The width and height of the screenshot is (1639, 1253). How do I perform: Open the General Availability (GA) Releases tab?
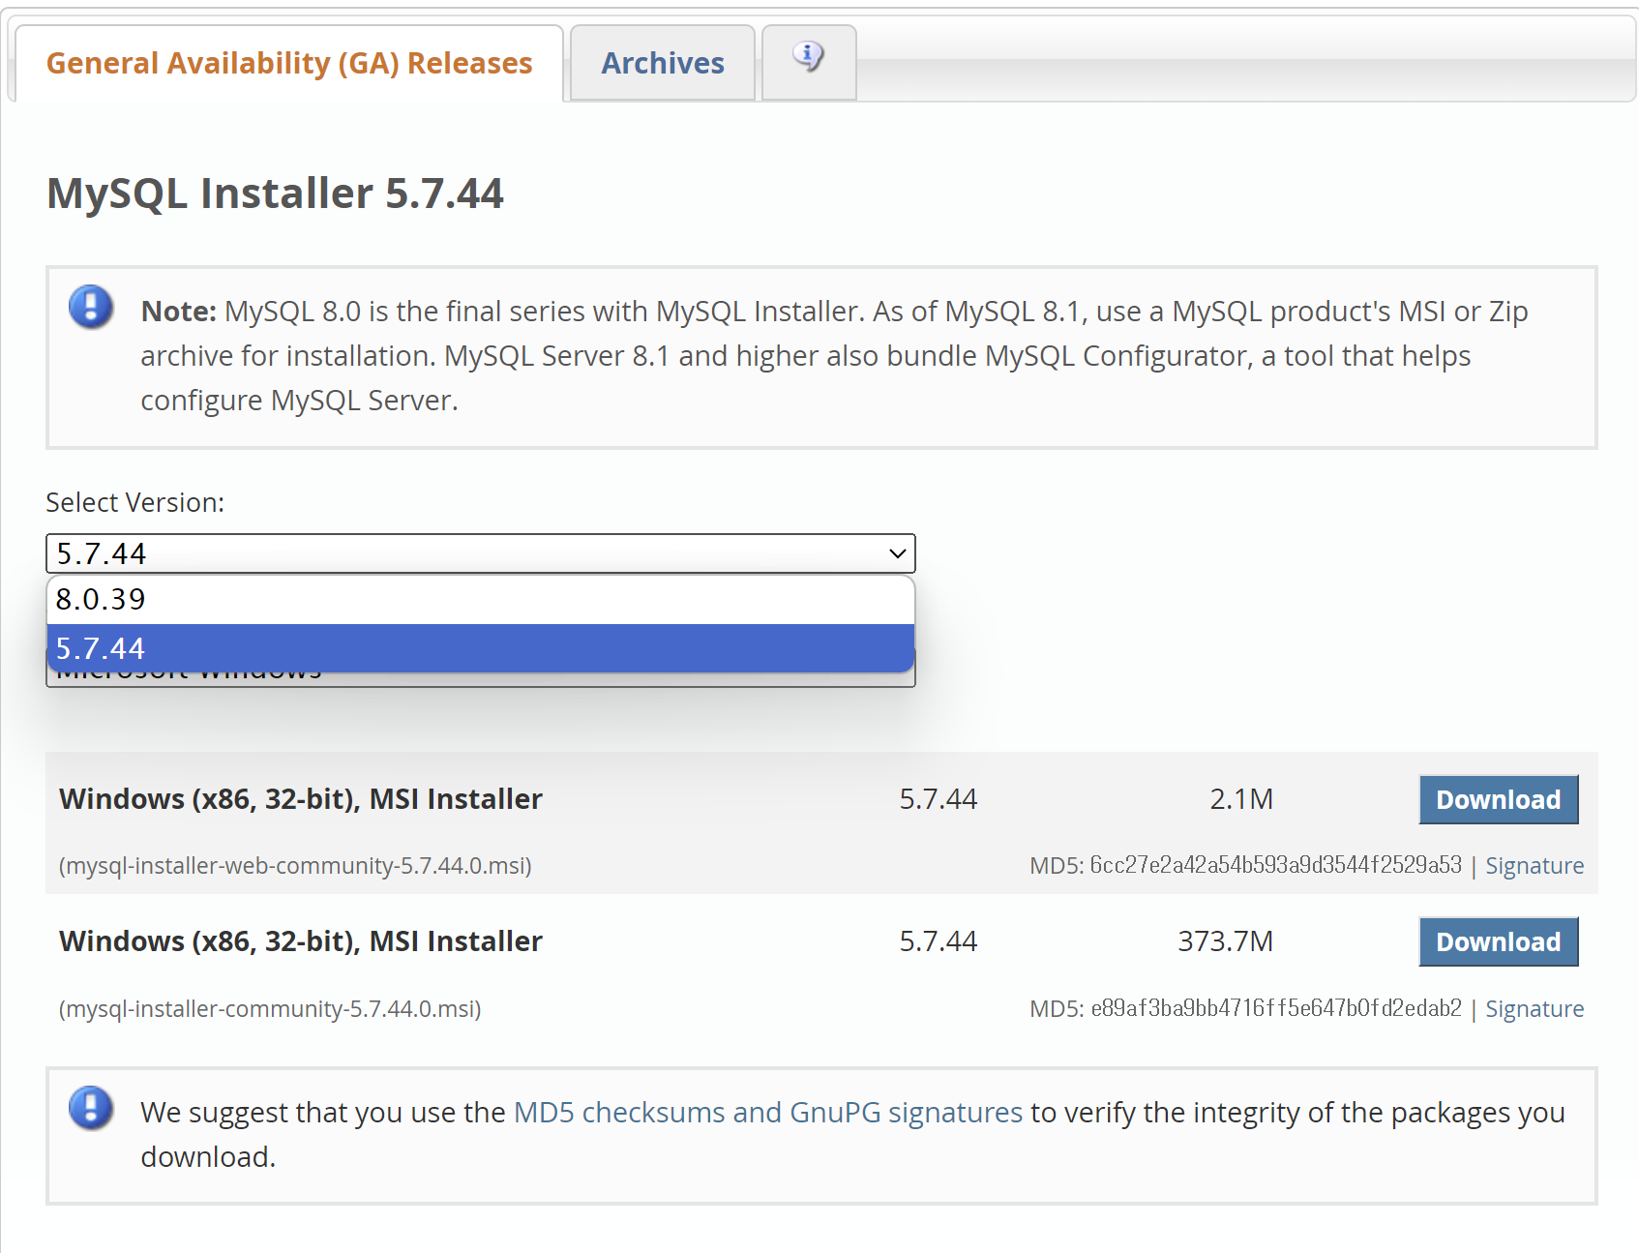click(x=289, y=63)
